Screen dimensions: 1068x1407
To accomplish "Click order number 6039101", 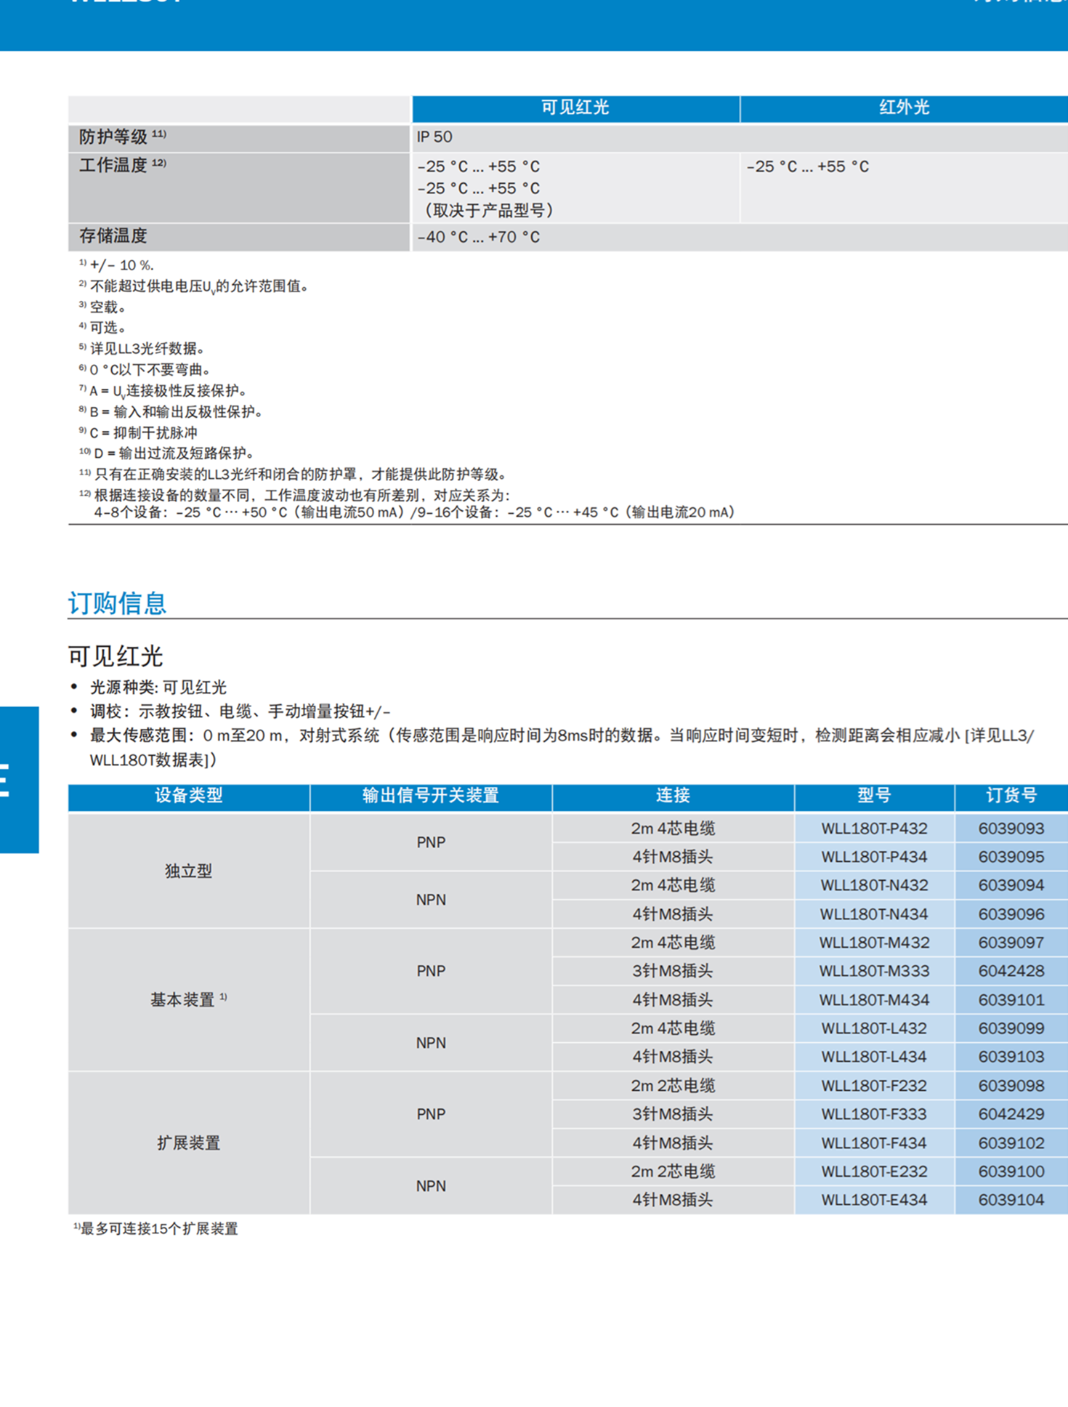I will coord(1011,1000).
